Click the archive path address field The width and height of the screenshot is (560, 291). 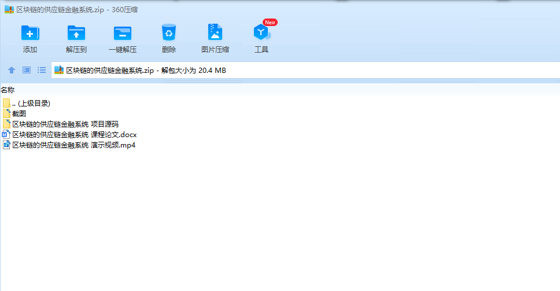305,71
